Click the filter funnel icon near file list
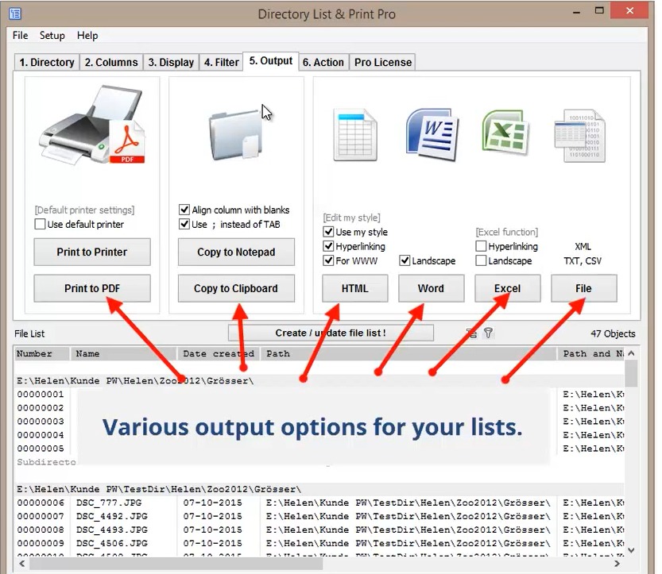Screen dimensions: 662x574 pyautogui.click(x=488, y=333)
